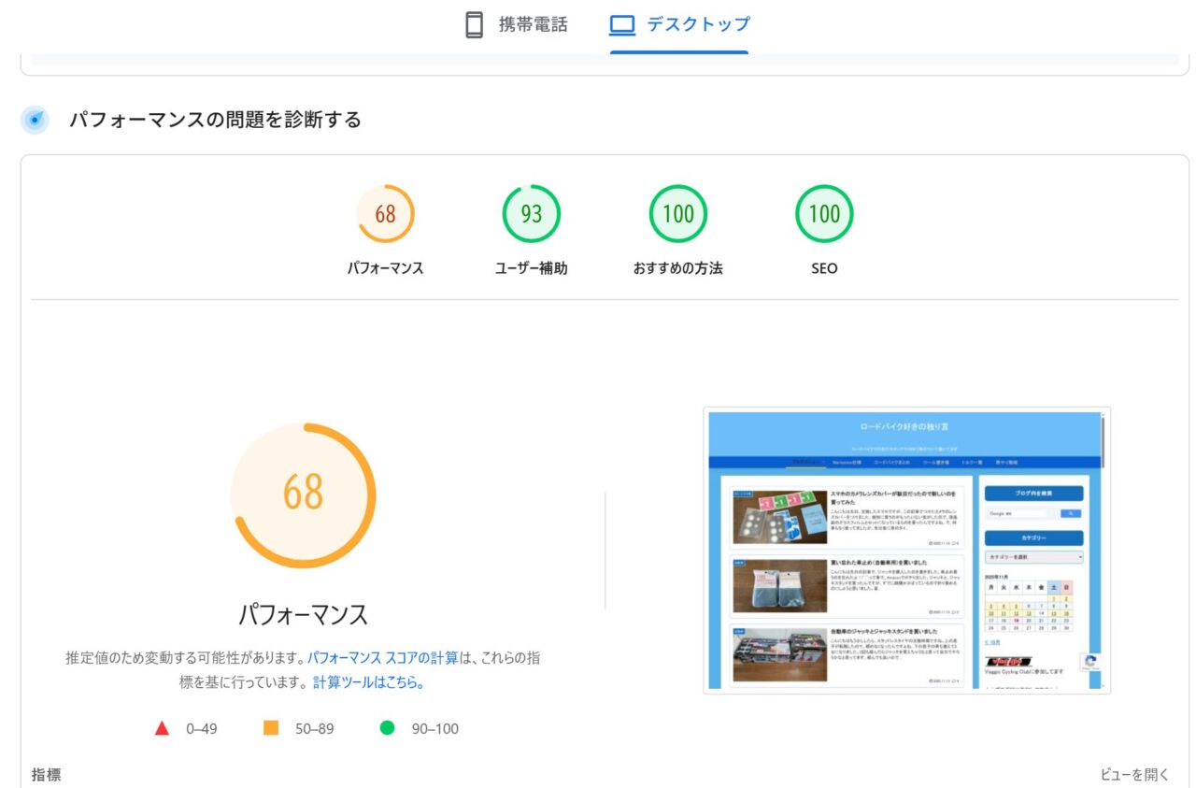
Task: Click the mobile phone icon
Action: pos(475,25)
